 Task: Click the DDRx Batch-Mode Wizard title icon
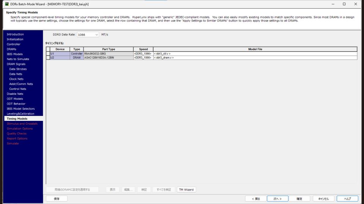(7, 4)
